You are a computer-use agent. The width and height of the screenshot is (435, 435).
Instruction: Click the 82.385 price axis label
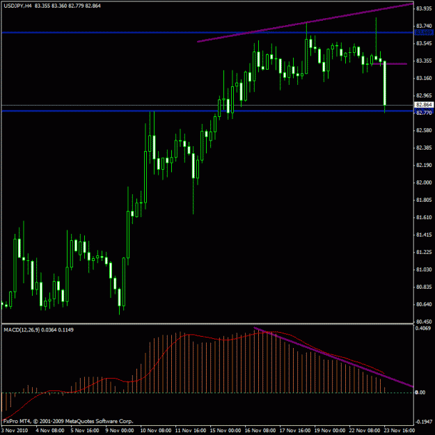coord(424,148)
